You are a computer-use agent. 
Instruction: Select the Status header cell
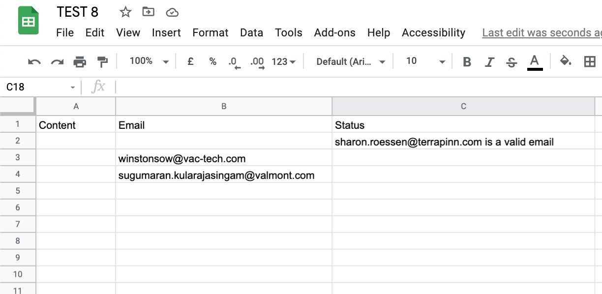(x=463, y=124)
